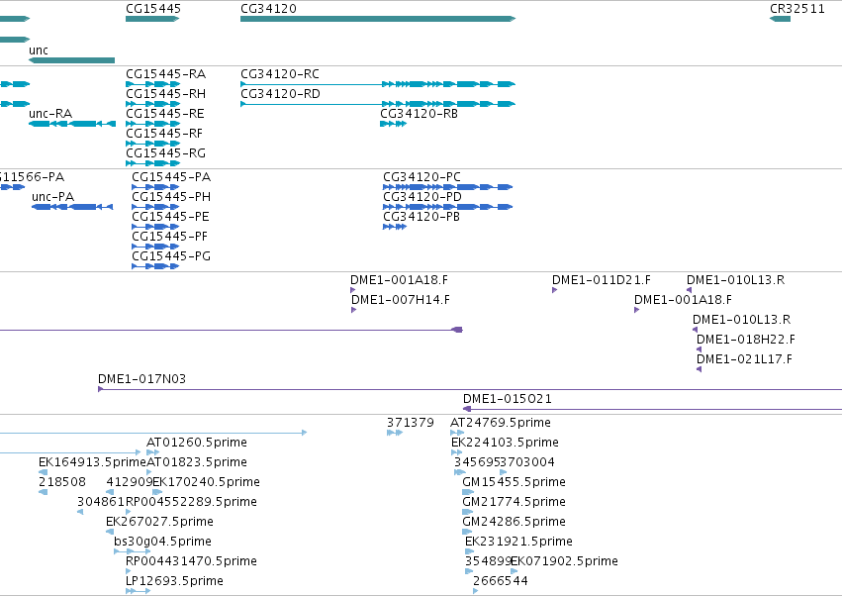842x596 pixels.
Task: Choose the CG15445-PG protein label
Action: [x=171, y=256]
